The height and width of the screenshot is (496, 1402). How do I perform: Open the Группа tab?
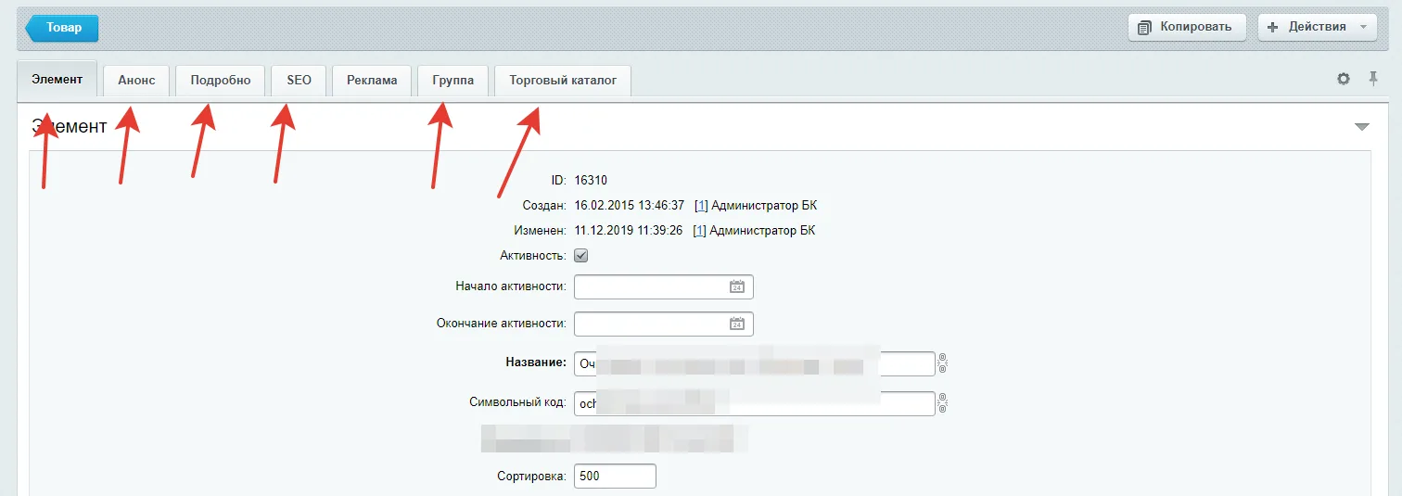point(452,81)
